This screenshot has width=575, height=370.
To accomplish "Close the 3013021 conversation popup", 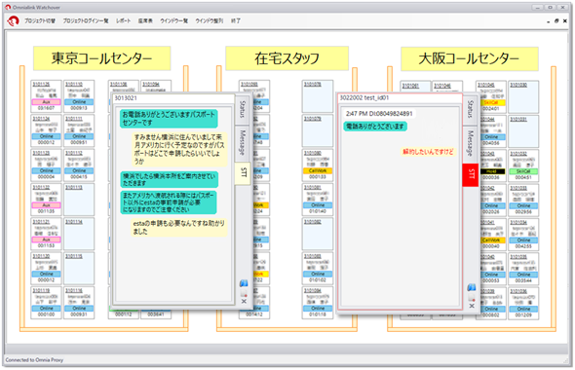I will pos(244,302).
